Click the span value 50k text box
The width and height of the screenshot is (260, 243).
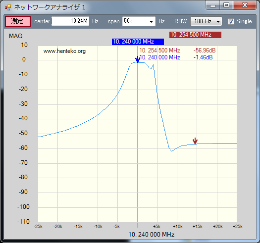click(135, 21)
